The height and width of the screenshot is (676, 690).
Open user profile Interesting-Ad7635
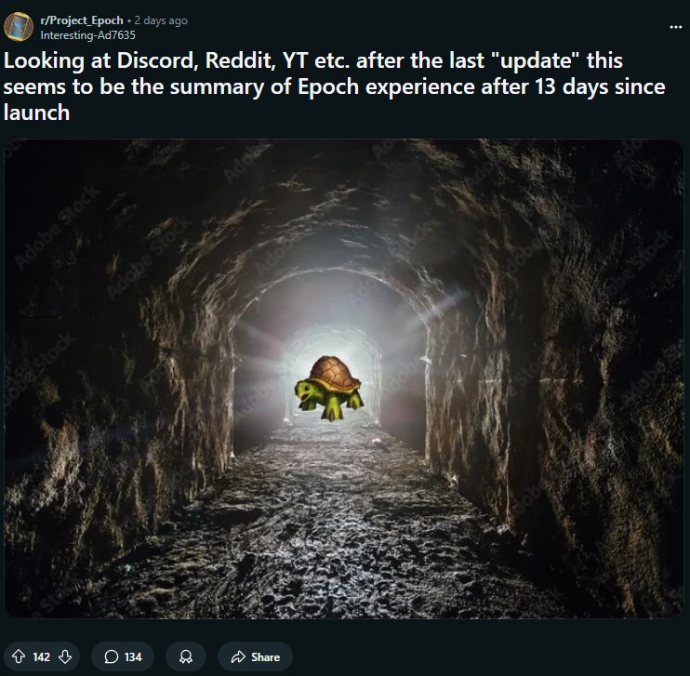88,35
